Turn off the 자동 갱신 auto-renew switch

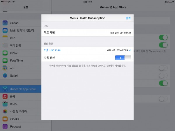point(123,58)
